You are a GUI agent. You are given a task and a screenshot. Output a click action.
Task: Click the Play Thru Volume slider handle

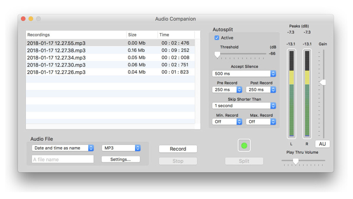296,161
